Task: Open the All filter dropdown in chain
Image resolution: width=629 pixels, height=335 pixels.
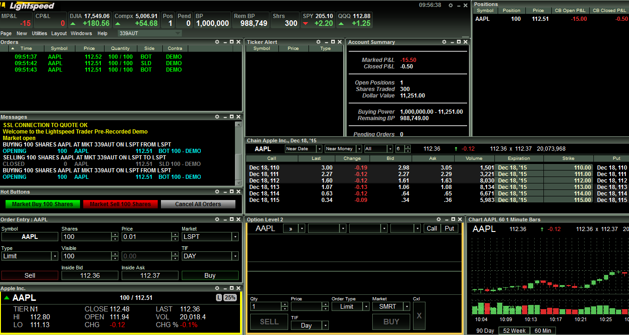Action: click(378, 149)
